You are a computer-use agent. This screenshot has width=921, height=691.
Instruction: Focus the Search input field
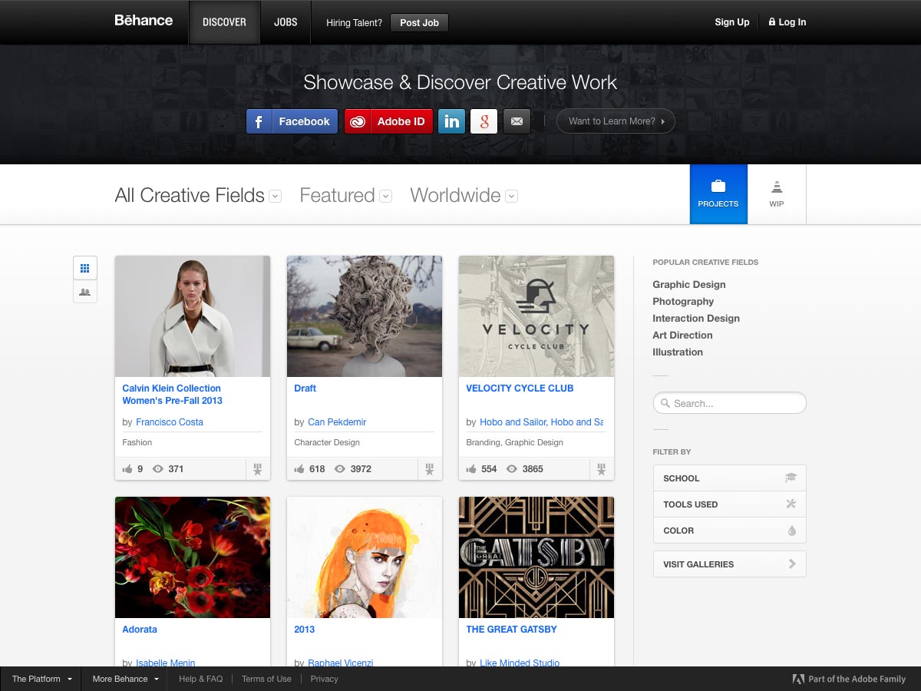click(x=730, y=403)
